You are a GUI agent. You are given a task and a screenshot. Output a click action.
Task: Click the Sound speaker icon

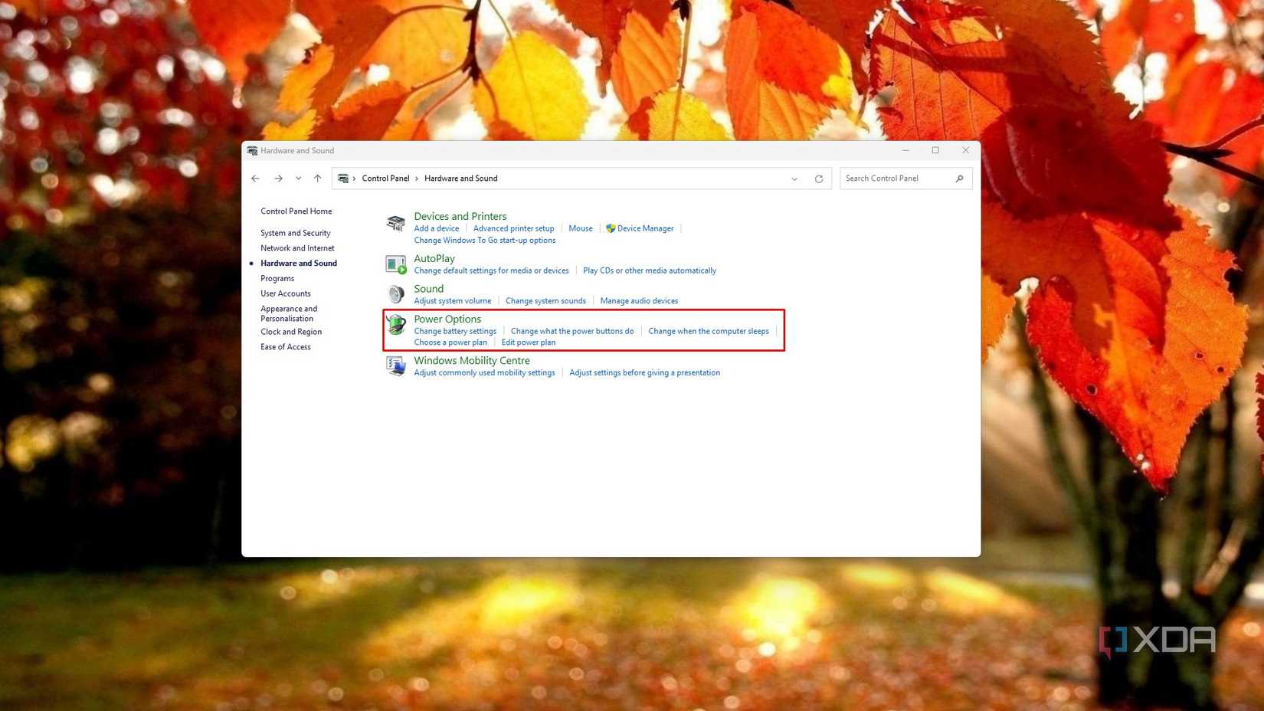tap(395, 294)
